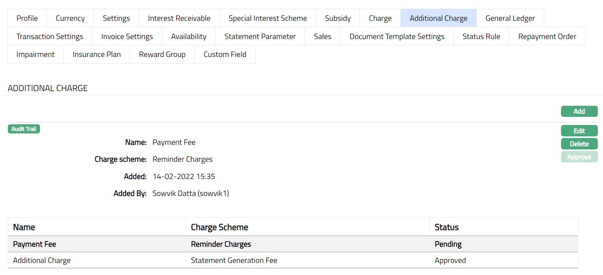Switch to the Custom Field tab
This screenshot has height=275, width=603.
(x=225, y=54)
